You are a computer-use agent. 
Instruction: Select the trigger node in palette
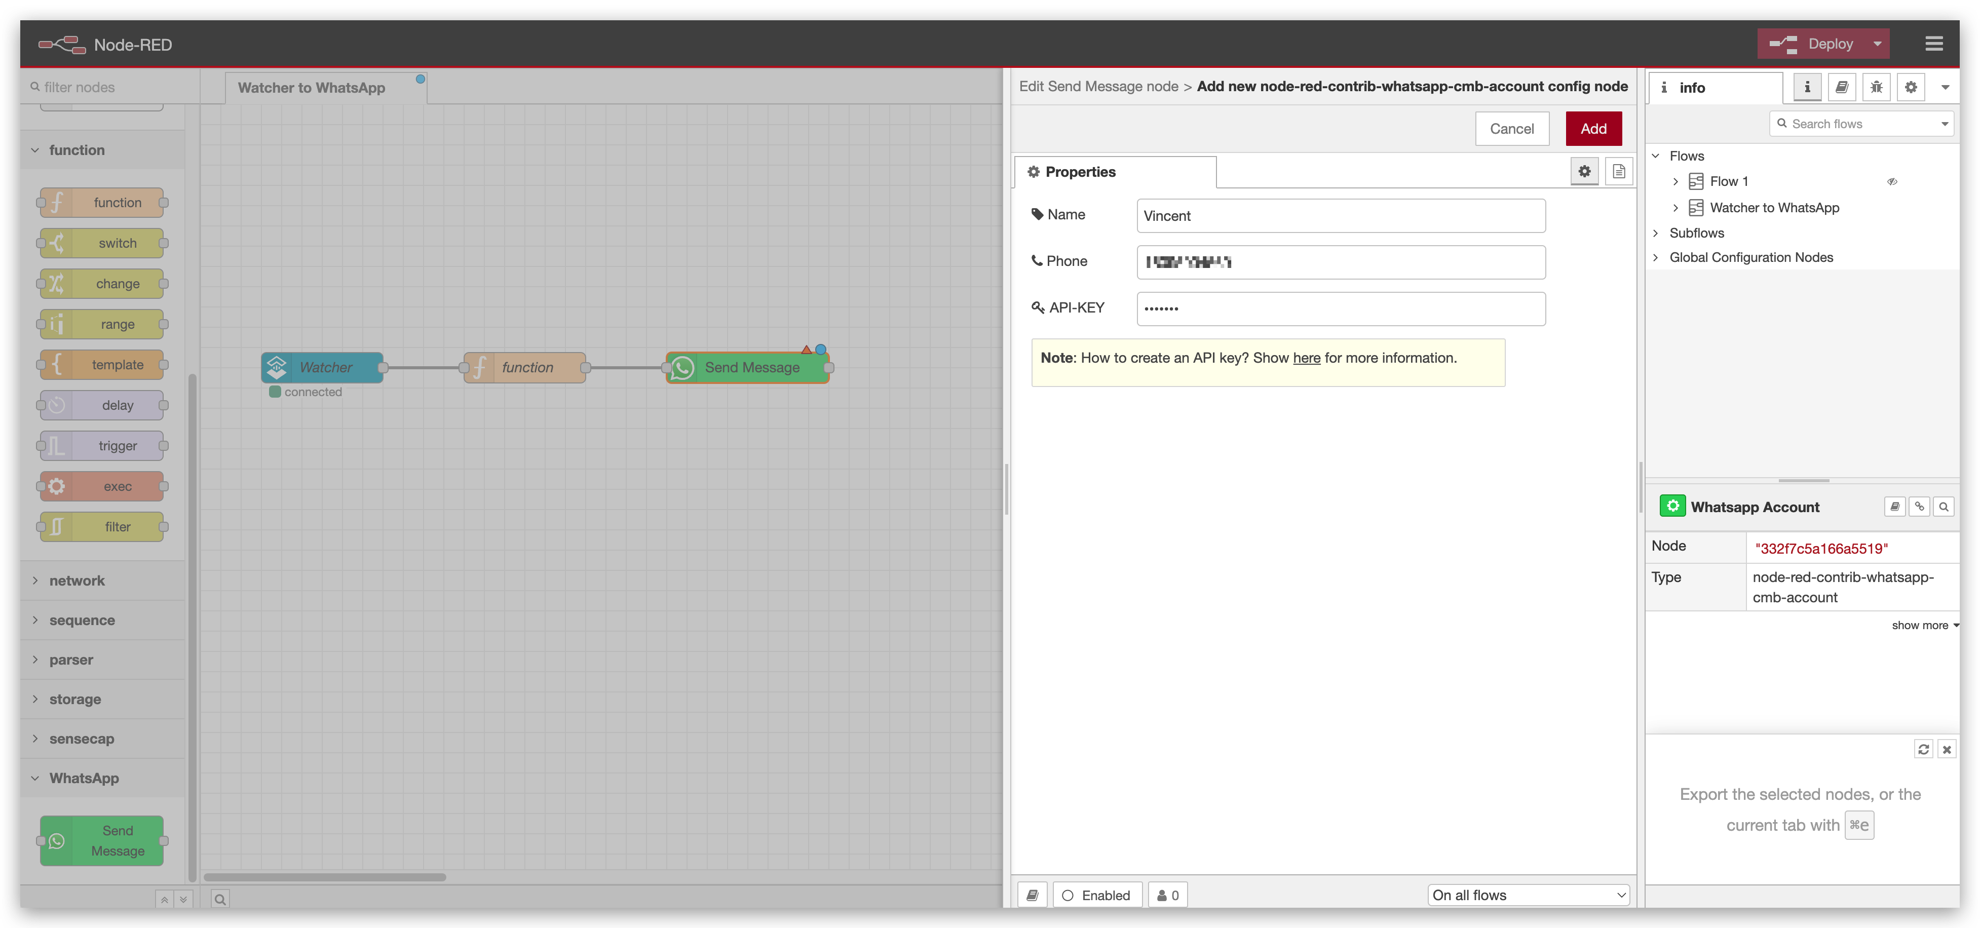(101, 446)
